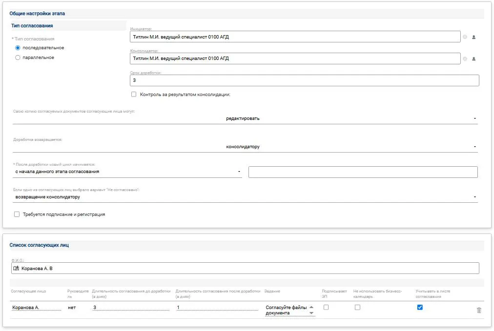Image resolution: width=494 pixels, height=331 pixels.
Task: Delete the Коранова А. row with trash icon
Action: coord(479,310)
